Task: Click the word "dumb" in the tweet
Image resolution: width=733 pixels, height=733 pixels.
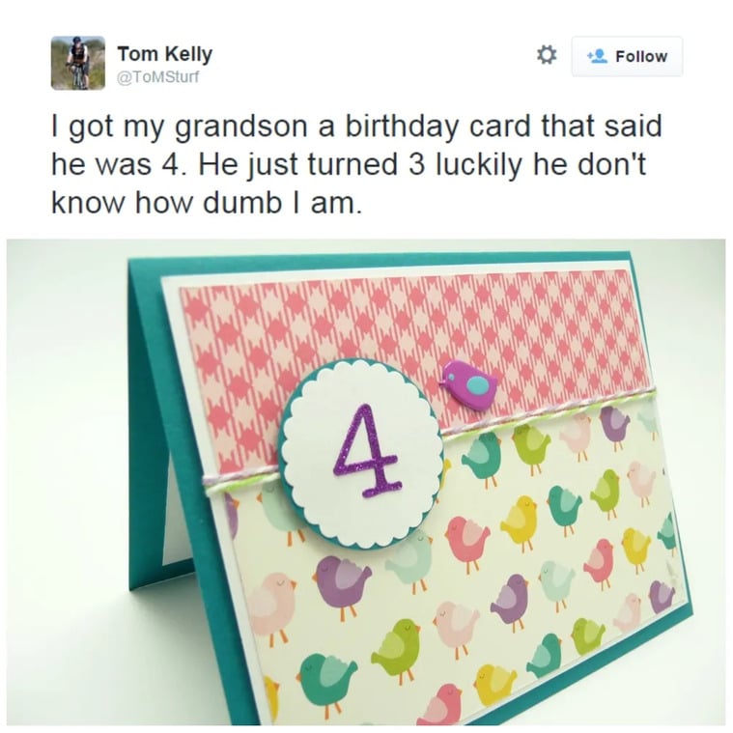Action: (242, 203)
